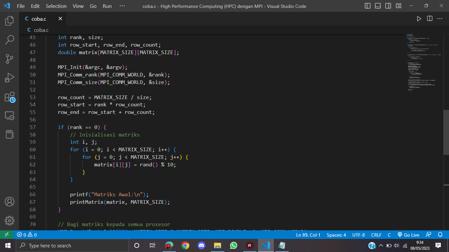
Task: Run the C file with play button
Action: click(x=419, y=19)
